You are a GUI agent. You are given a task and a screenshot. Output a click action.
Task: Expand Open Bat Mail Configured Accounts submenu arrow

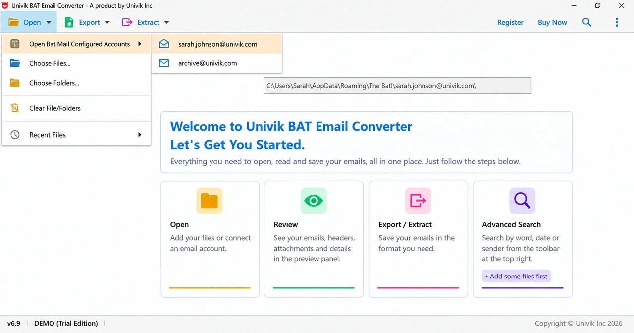tap(140, 44)
